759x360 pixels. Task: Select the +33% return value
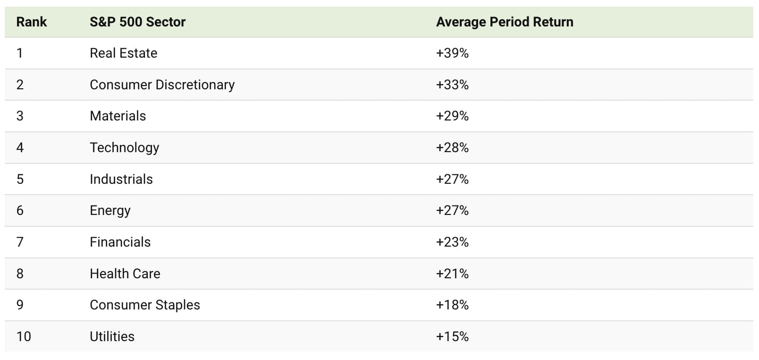452,85
